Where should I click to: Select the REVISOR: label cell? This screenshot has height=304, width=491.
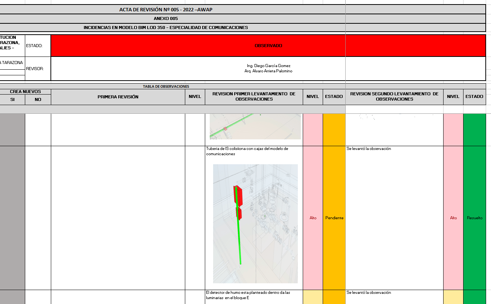(x=38, y=69)
